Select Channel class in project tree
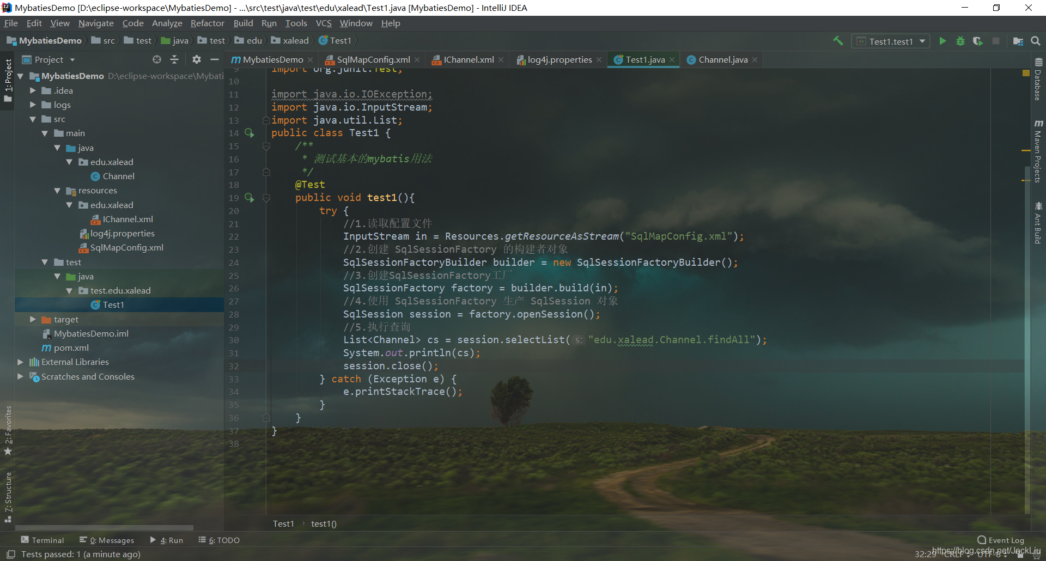The width and height of the screenshot is (1046, 561). tap(112, 176)
